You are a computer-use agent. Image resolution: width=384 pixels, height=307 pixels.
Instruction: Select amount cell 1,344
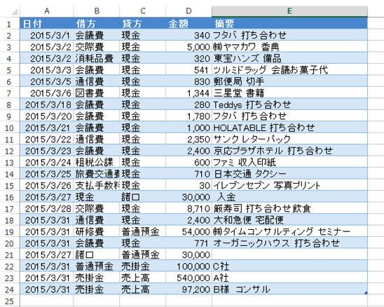coord(188,93)
